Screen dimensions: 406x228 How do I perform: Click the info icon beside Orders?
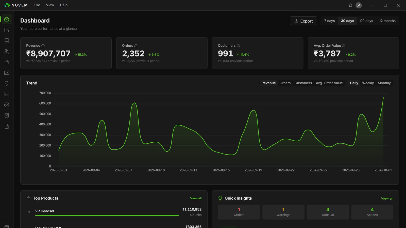point(136,46)
